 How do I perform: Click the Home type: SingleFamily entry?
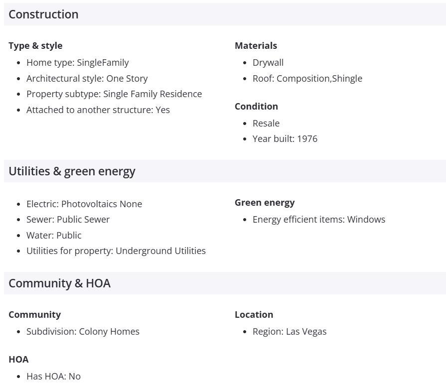tap(77, 63)
